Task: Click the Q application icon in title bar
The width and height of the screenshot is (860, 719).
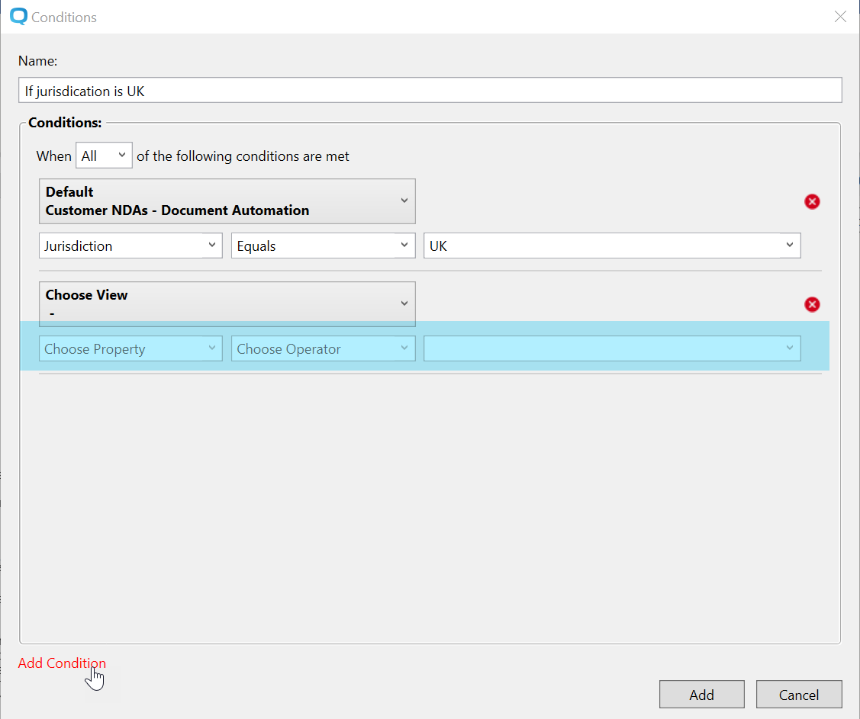Action: click(x=18, y=16)
